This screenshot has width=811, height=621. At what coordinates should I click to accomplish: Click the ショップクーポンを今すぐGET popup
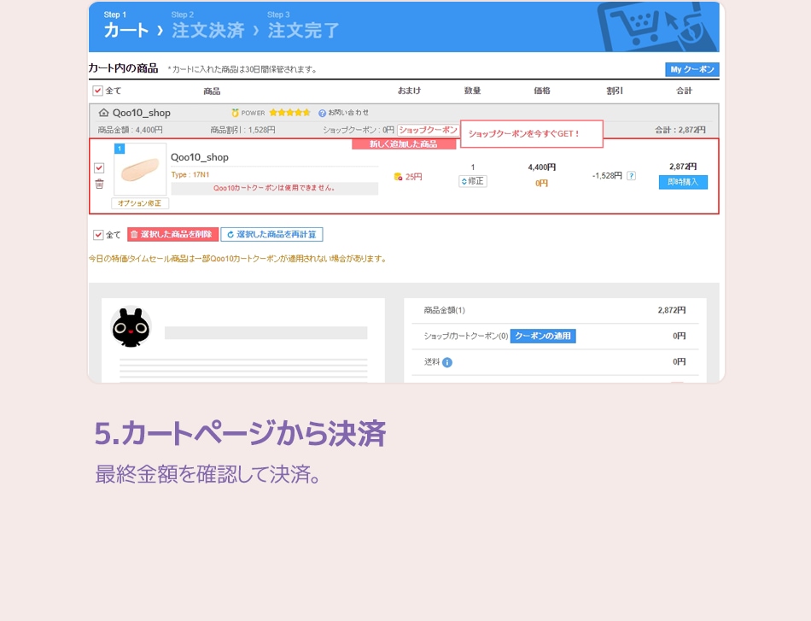tap(531, 133)
